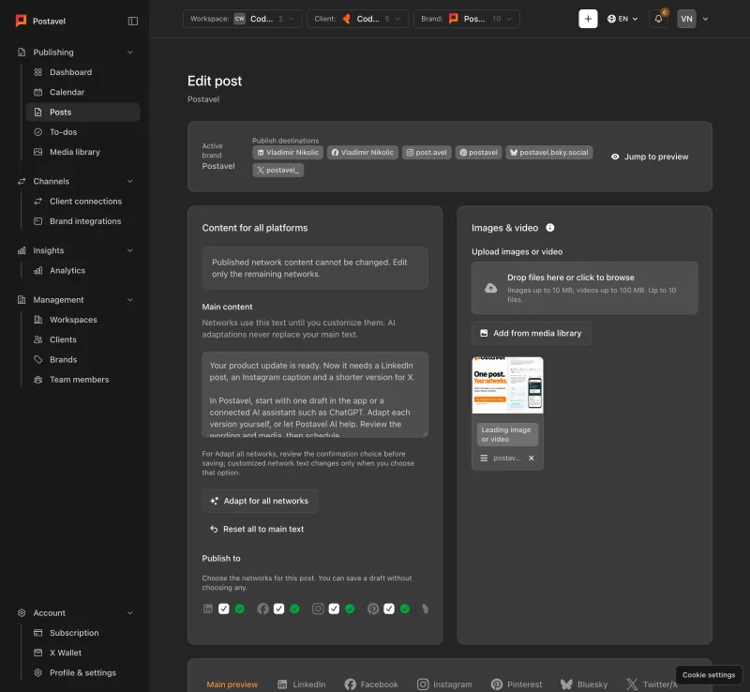Viewport: 750px width, 692px height.
Task: Click the postavel.bsky.social Bluesky chip
Action: (549, 153)
